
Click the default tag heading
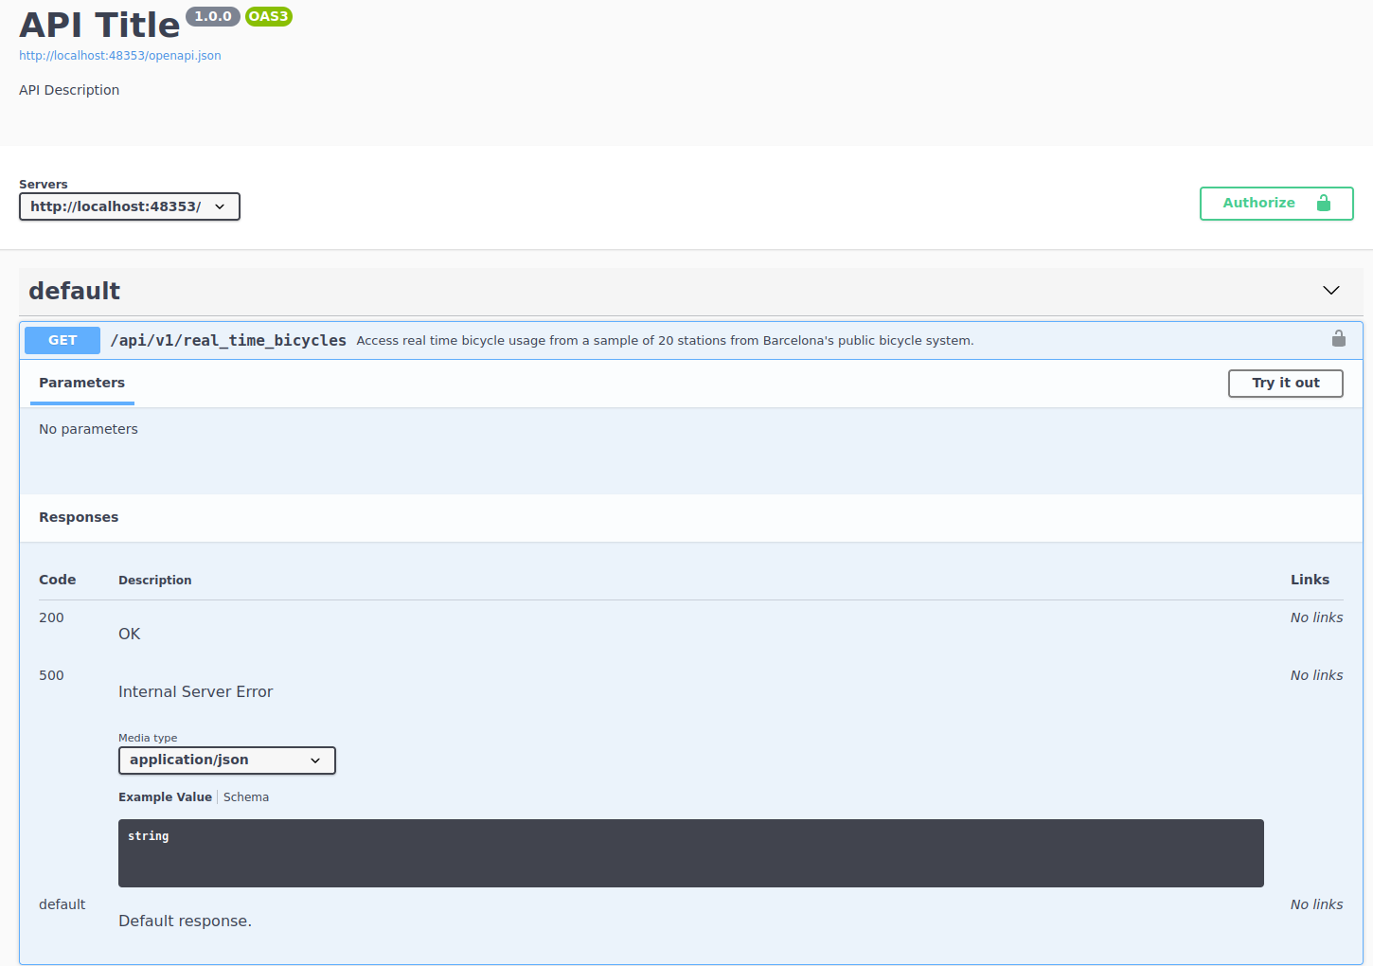(x=75, y=291)
